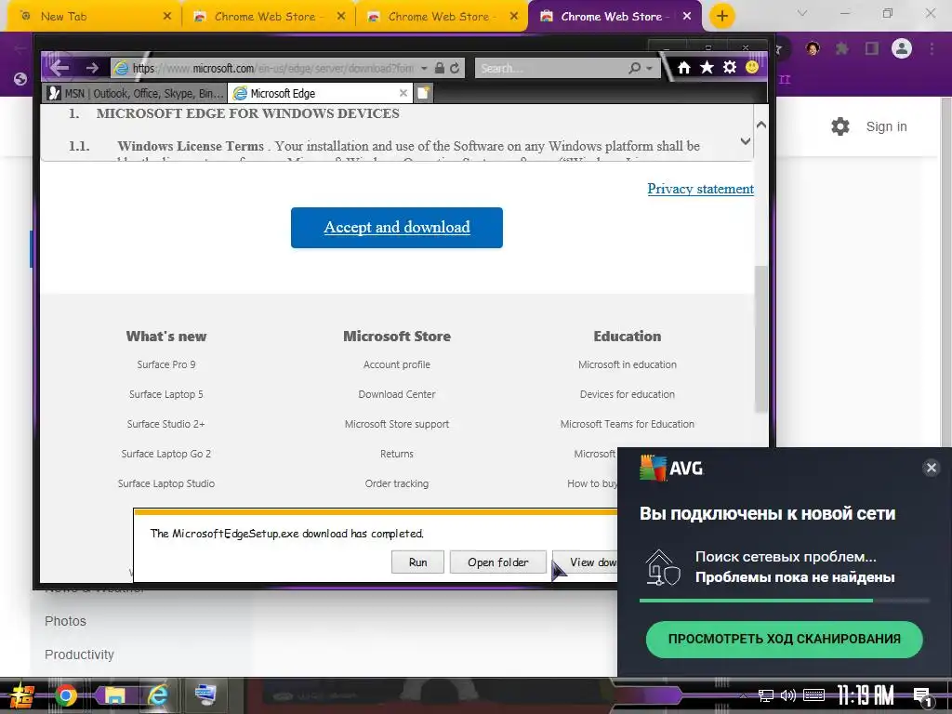The height and width of the screenshot is (714, 952).
Task: Click the volume speaker tray icon
Action: (787, 695)
